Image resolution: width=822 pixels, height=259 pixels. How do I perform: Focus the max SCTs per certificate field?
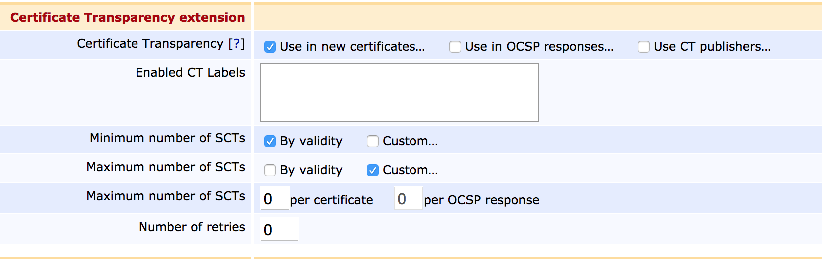(x=274, y=199)
